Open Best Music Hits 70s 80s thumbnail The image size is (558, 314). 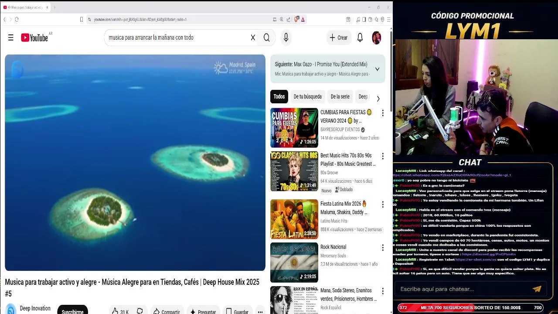[x=294, y=171]
